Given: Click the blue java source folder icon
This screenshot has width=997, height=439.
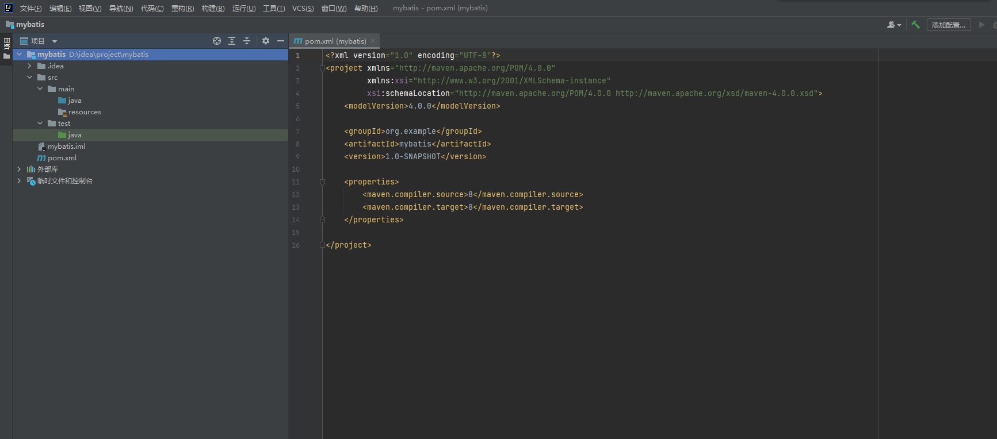Looking at the screenshot, I should tap(62, 101).
